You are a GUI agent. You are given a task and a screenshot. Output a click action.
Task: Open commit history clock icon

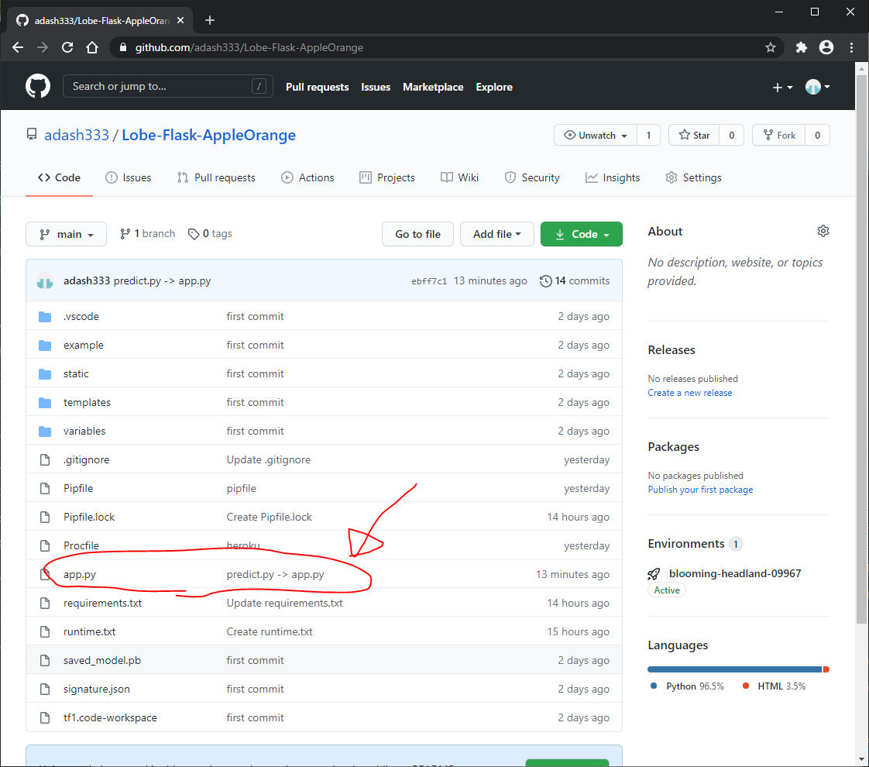(545, 281)
